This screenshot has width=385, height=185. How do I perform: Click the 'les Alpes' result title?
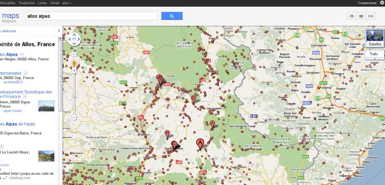9,54
